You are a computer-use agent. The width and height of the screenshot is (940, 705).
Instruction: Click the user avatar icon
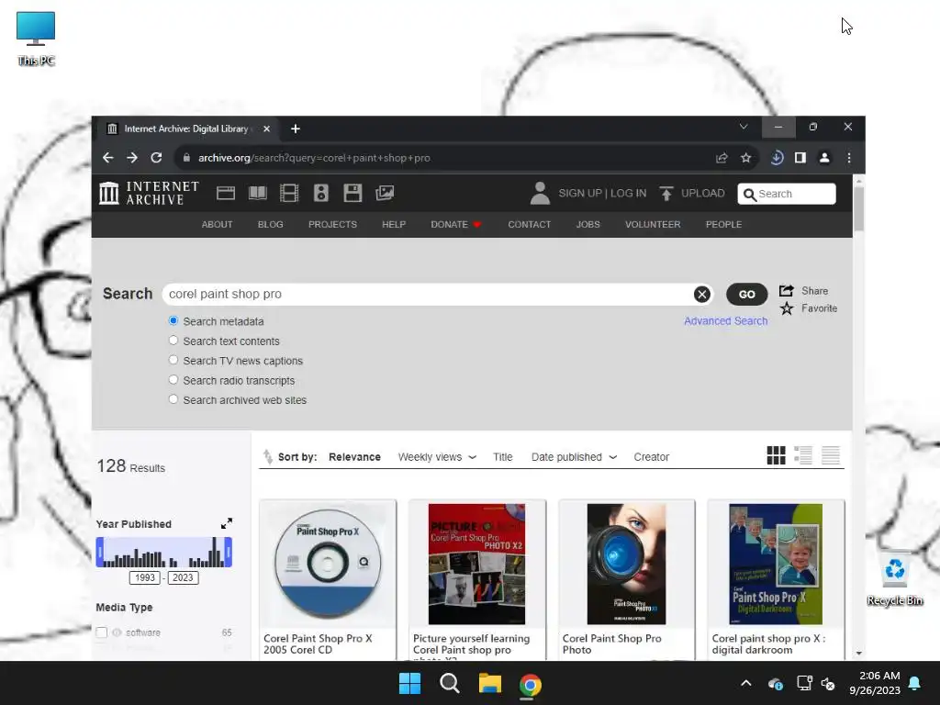point(540,193)
